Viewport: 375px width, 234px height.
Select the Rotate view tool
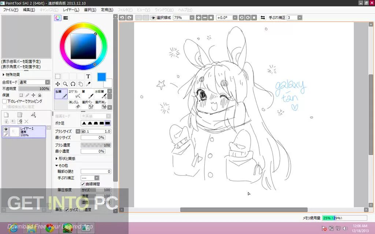(73, 84)
